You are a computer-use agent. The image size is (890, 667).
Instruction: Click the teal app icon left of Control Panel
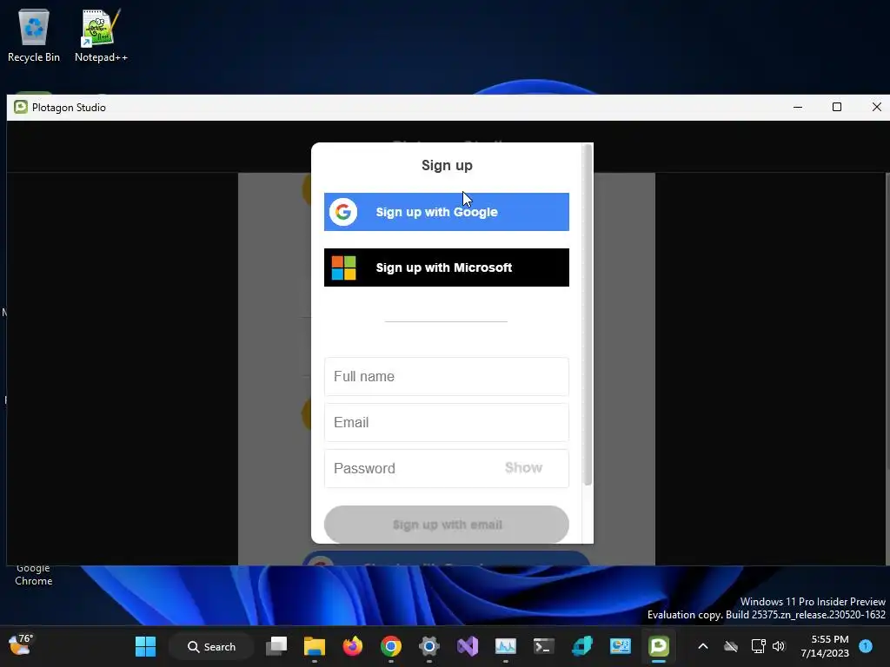click(581, 646)
